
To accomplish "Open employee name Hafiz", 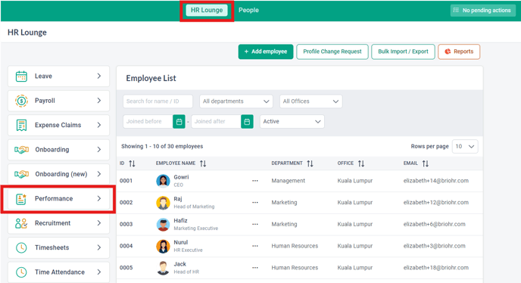I will pos(180,221).
